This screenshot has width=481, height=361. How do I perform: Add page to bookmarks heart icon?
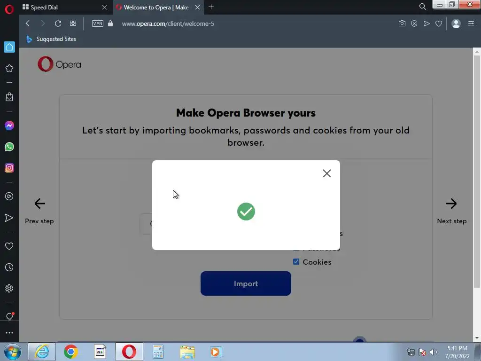439,24
